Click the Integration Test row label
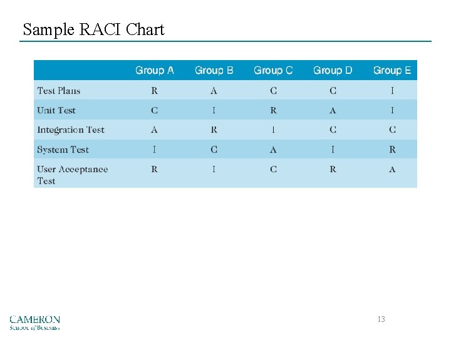 [71, 130]
